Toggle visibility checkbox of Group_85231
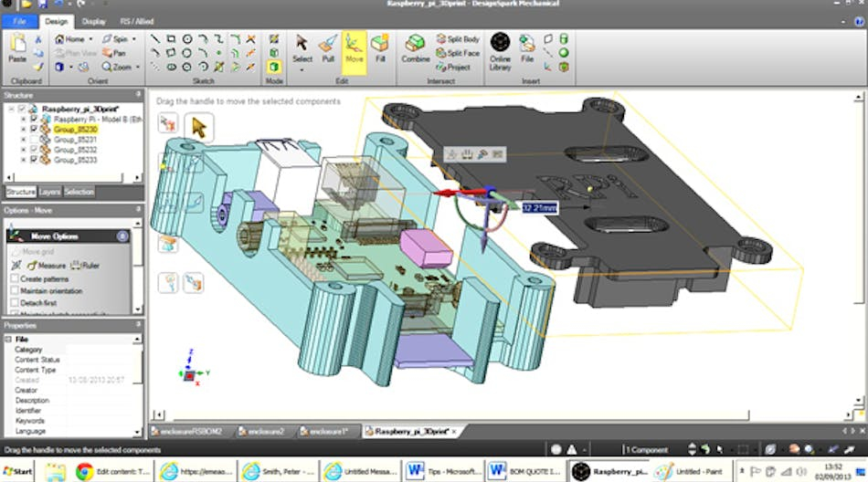 click(34, 140)
